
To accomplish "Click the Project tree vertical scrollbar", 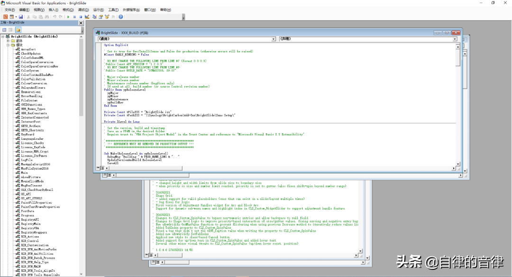I will pyautogui.click(x=82, y=155).
